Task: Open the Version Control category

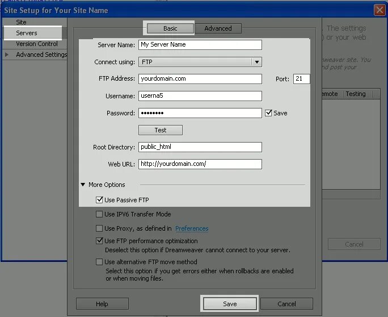Action: (x=37, y=44)
